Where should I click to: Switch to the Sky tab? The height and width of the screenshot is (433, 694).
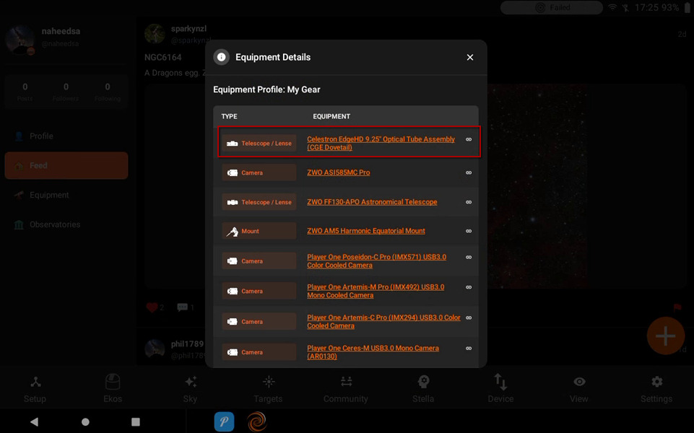(191, 389)
